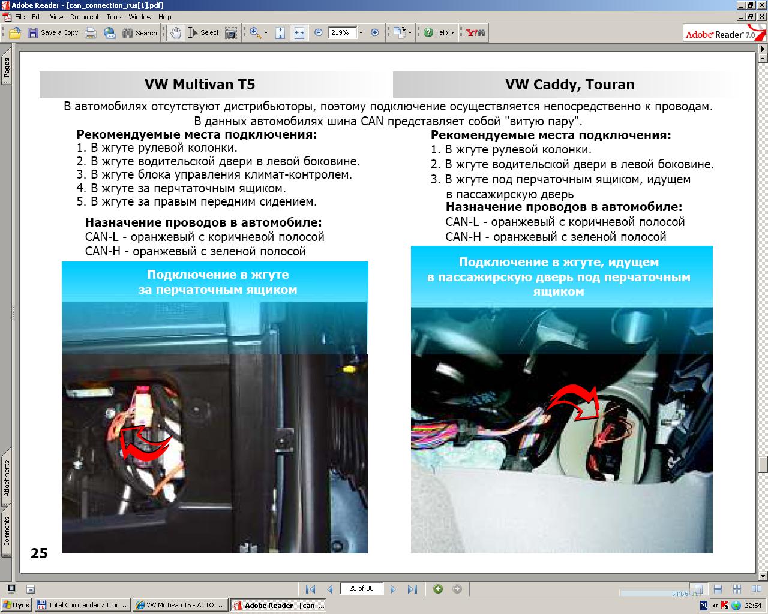Set Fit Page view
768x614 pixels.
[x=280, y=33]
